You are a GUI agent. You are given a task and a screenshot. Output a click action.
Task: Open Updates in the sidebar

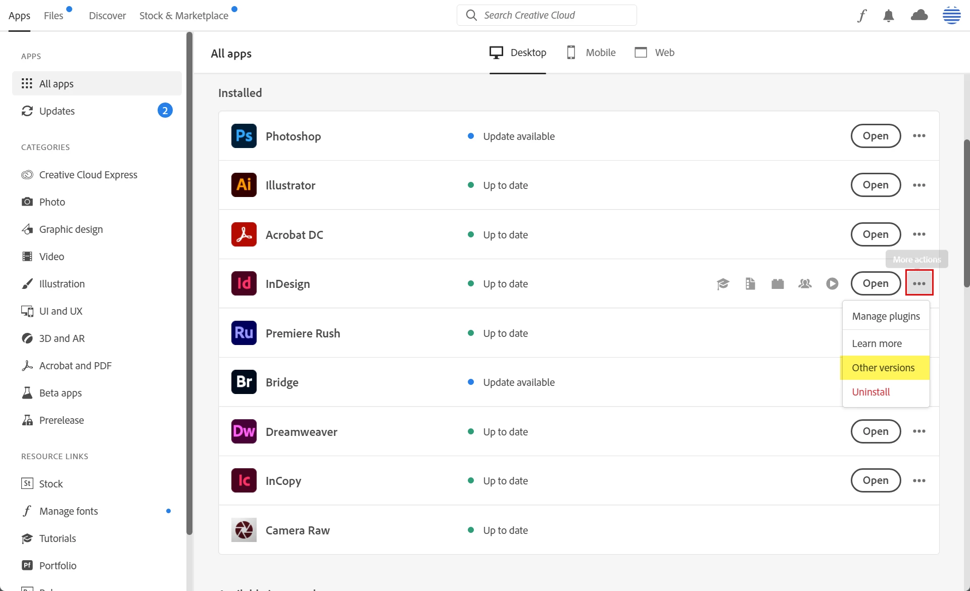57,111
